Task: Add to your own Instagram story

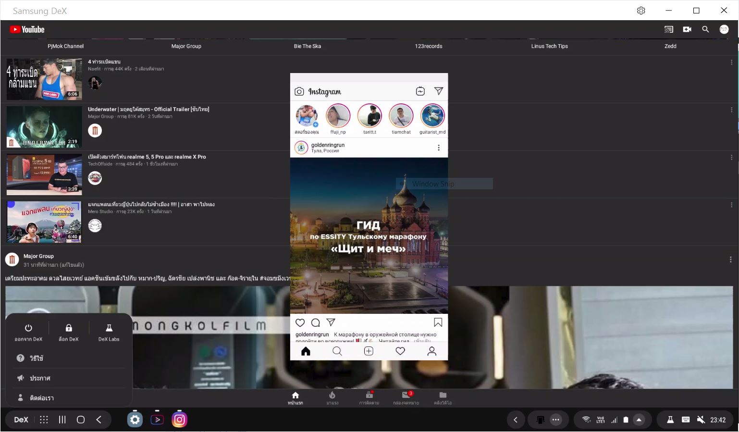Action: click(307, 116)
